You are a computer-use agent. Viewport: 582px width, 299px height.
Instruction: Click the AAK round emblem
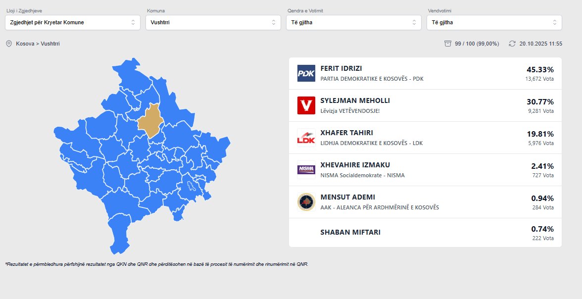[x=306, y=202]
